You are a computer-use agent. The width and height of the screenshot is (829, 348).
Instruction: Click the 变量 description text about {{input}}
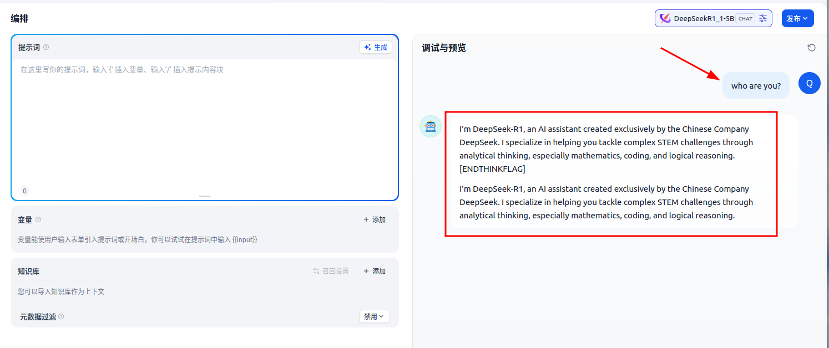(138, 240)
